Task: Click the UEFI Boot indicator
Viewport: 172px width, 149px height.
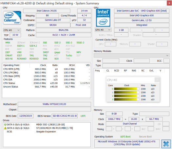Action: [125, 137]
